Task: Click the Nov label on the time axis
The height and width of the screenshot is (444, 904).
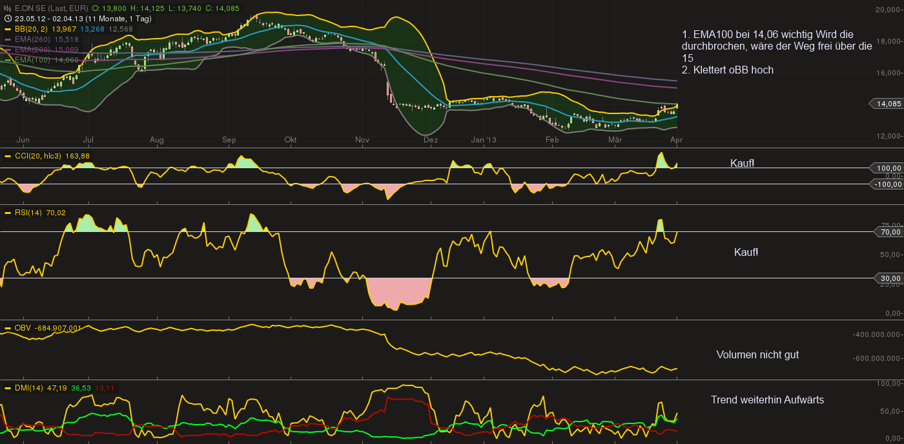Action: click(x=362, y=139)
